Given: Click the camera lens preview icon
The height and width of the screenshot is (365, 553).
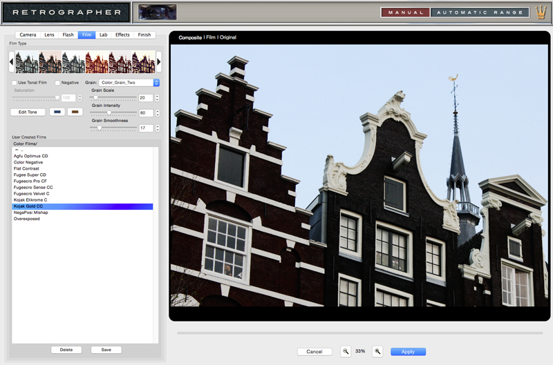Looking at the screenshot, I should coord(158,12).
